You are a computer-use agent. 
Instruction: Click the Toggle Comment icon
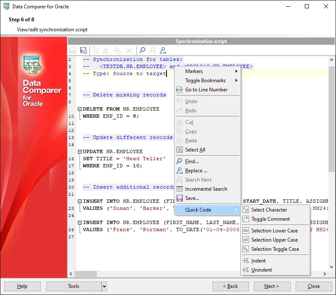246,219
